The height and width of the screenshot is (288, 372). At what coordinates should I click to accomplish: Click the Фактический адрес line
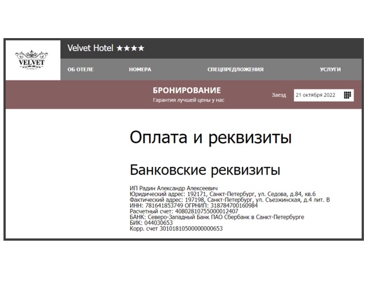click(229, 200)
